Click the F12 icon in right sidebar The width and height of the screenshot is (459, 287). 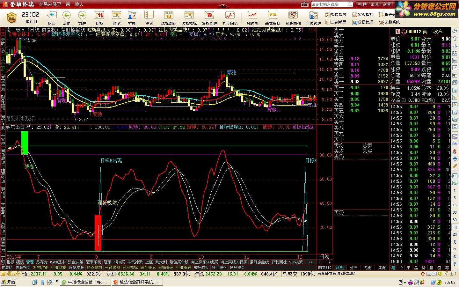coord(455,112)
